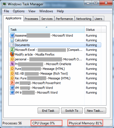Click the Outlook icon on the Re: Pure row
Screen dimensions: 114x128
(12, 78)
